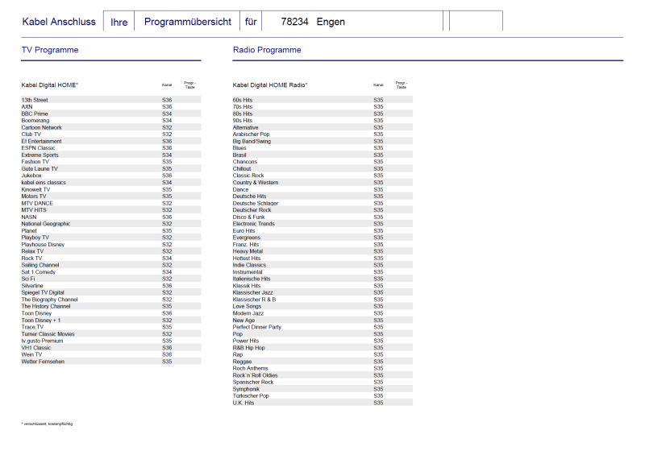The height and width of the screenshot is (455, 645).
Task: Select 'Rock'n'Roll Oldies' radio row
Action: [x=322, y=375]
